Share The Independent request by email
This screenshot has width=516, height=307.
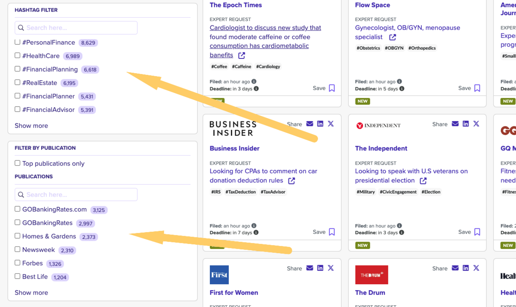pyautogui.click(x=455, y=124)
